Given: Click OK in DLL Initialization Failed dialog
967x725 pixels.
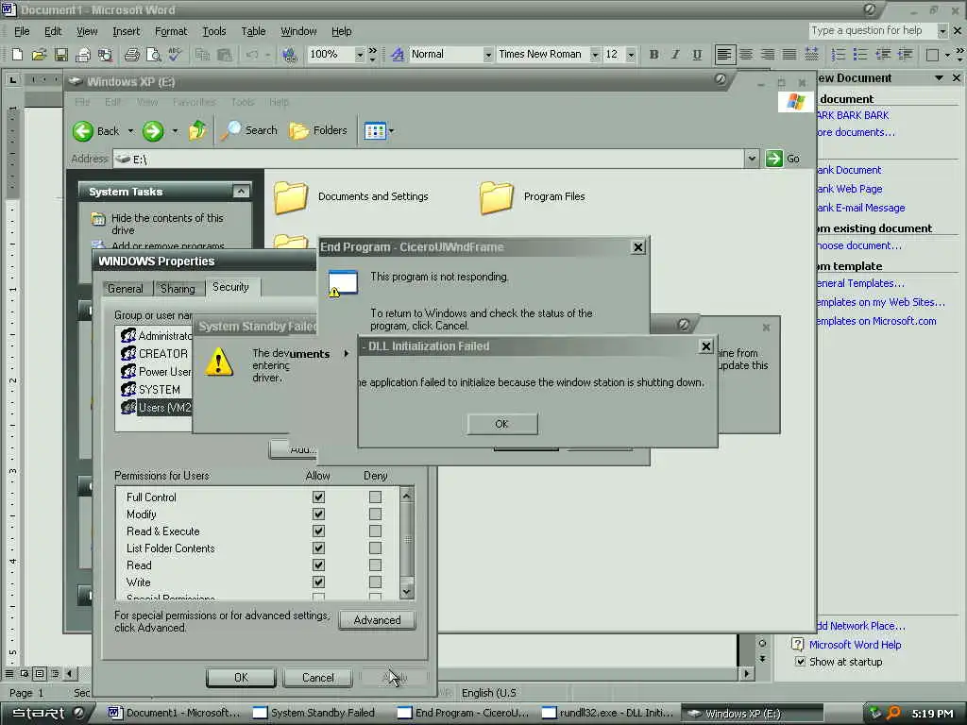Looking at the screenshot, I should [x=502, y=424].
